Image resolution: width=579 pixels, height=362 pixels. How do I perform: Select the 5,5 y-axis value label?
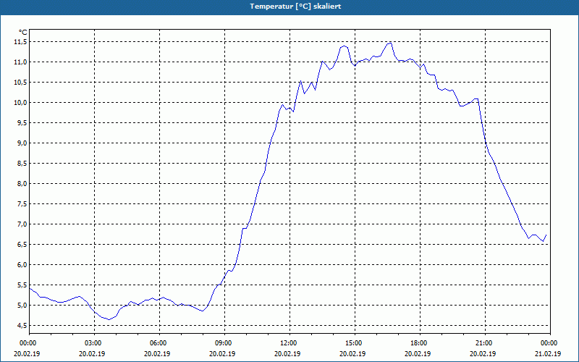point(22,285)
